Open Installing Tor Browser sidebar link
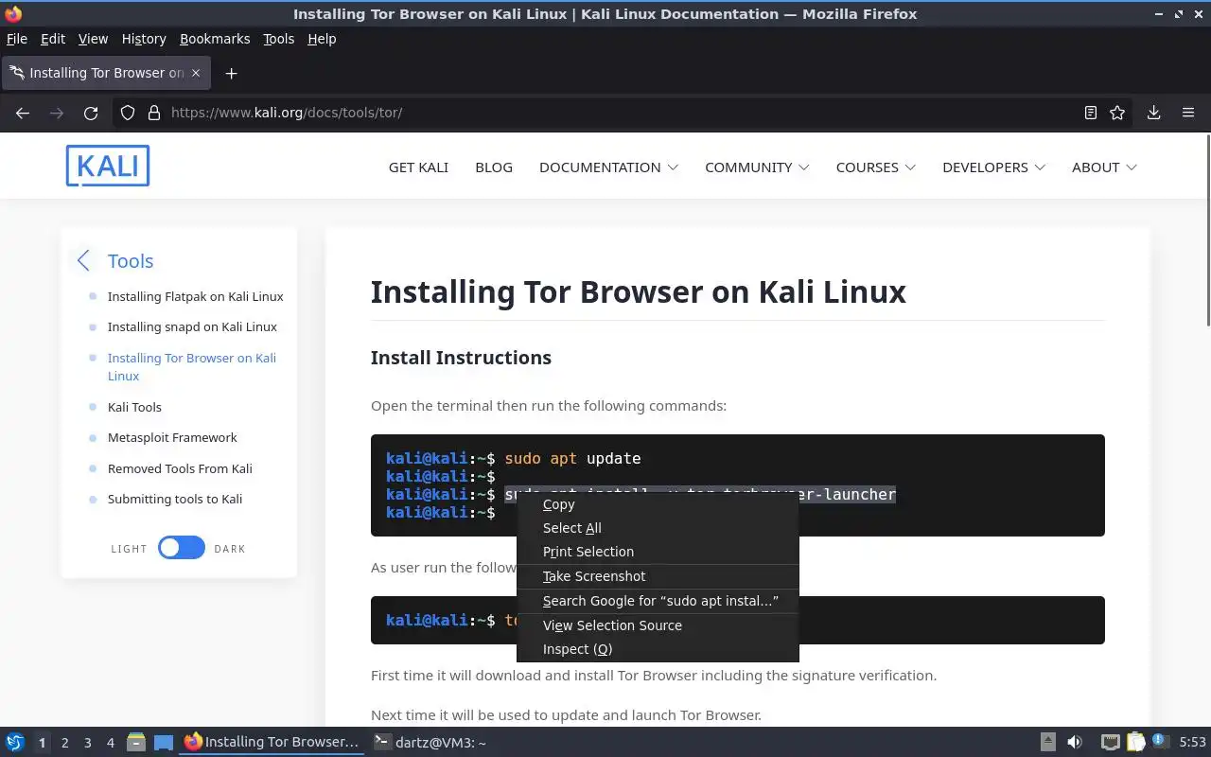1211x757 pixels. pyautogui.click(x=192, y=367)
